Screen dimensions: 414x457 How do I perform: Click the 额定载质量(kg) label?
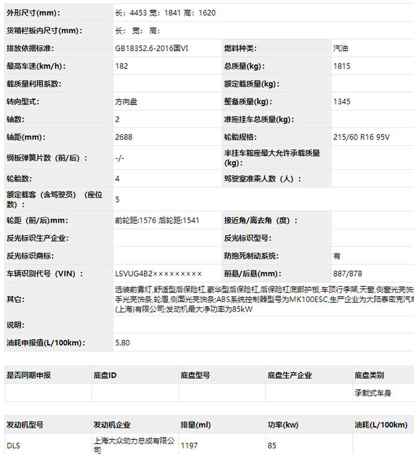pyautogui.click(x=252, y=84)
